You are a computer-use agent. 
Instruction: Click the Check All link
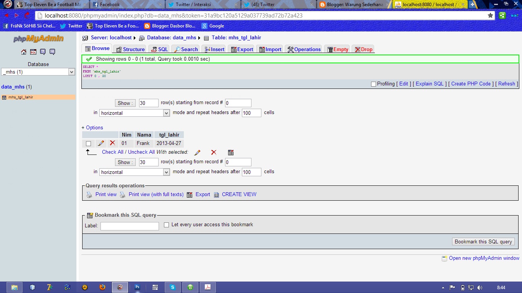click(113, 152)
